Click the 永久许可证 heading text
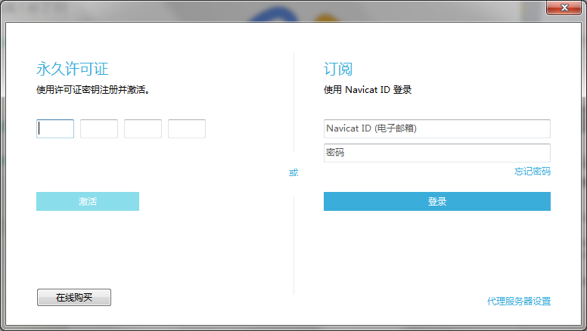Screen dimensions: 587x331 (73, 69)
